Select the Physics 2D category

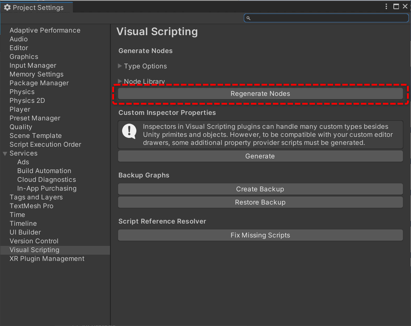pyautogui.click(x=27, y=101)
